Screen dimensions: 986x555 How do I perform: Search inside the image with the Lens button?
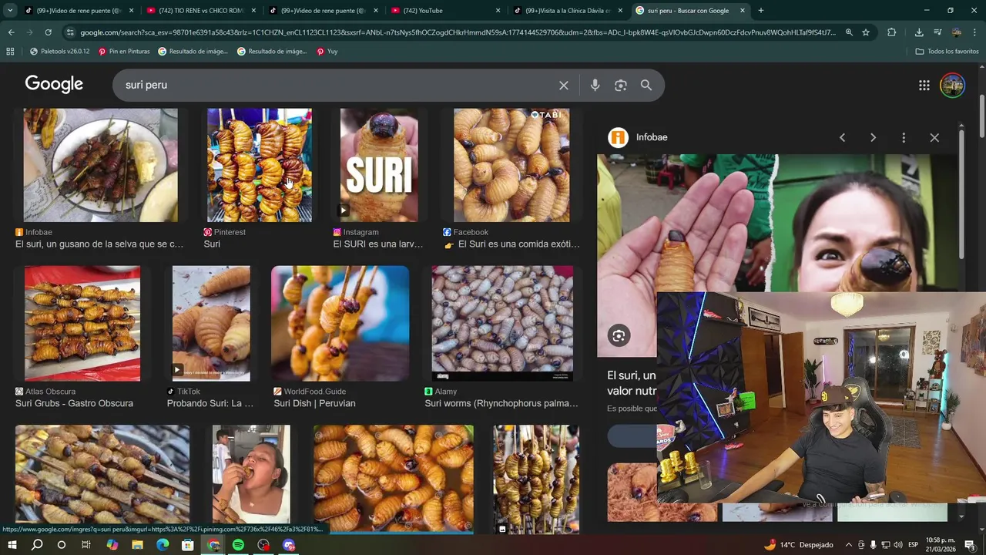[x=619, y=335]
